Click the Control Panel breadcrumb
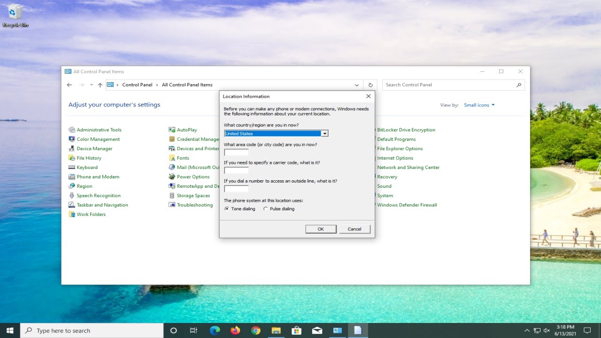 tap(137, 85)
